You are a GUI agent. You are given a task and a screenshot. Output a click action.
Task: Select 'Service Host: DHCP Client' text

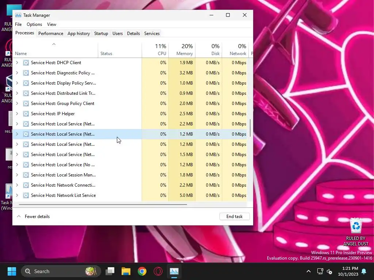pyautogui.click(x=56, y=63)
